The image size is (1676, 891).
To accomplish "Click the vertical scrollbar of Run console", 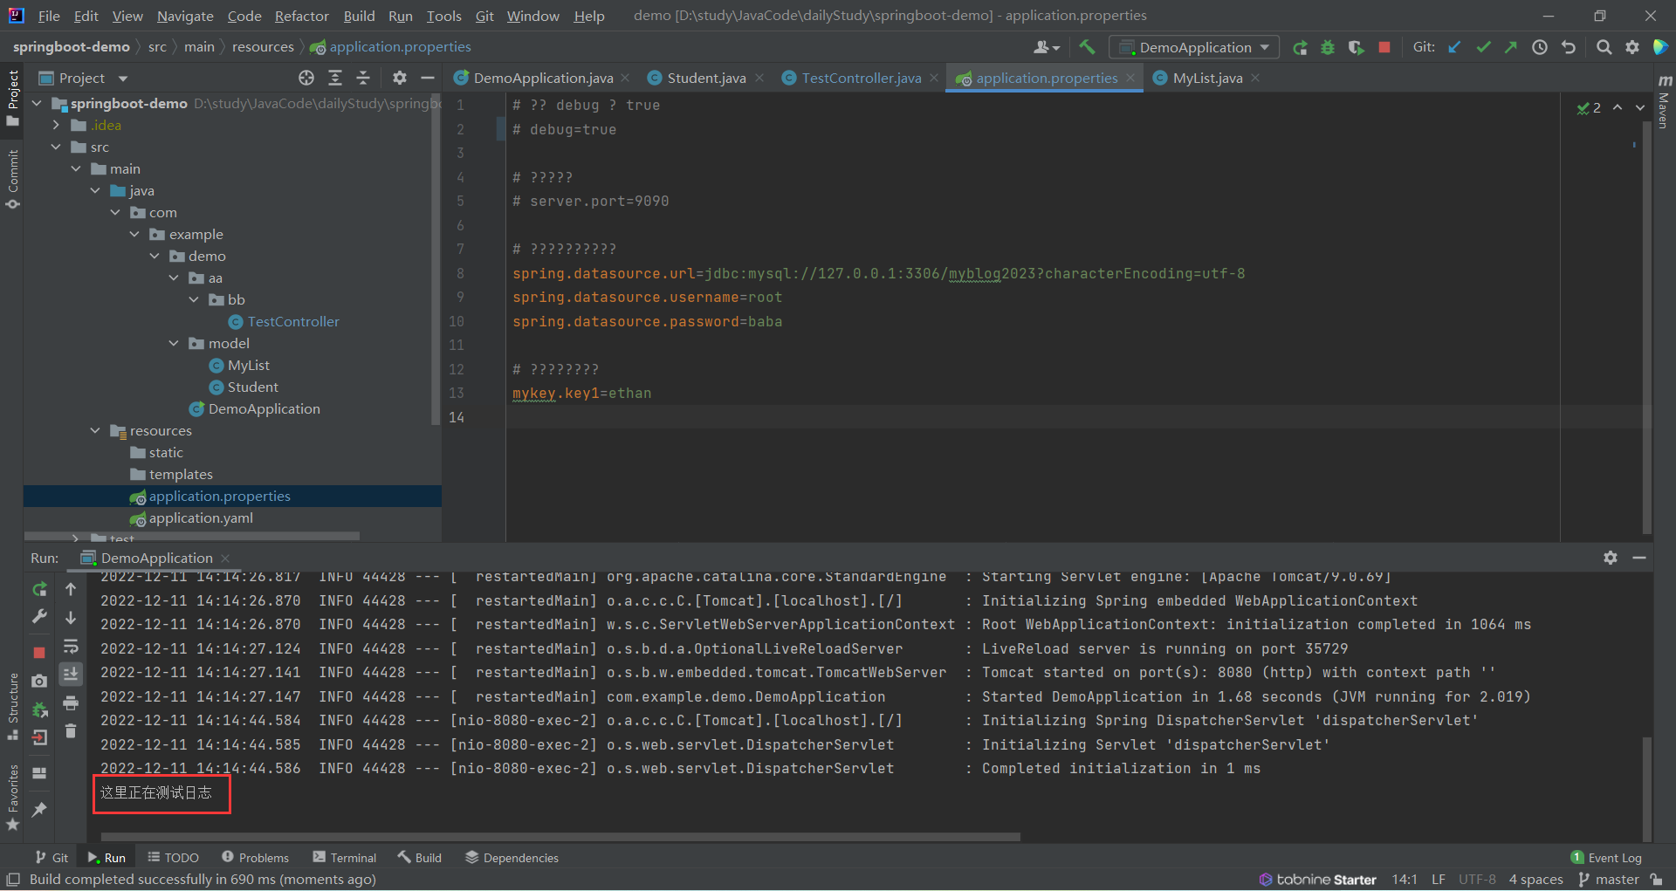I will [x=1647, y=790].
